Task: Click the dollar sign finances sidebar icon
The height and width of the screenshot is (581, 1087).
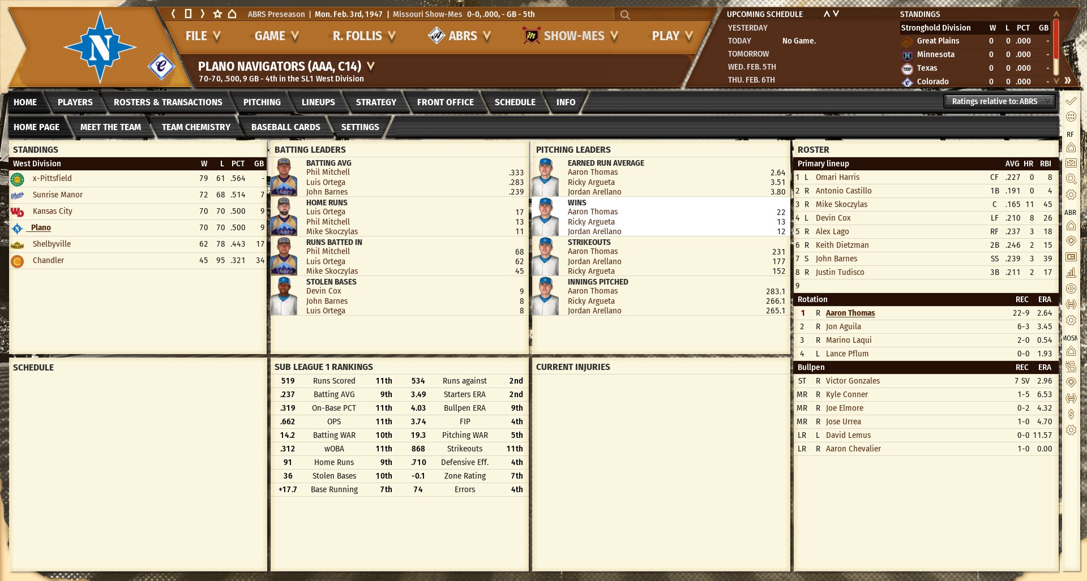Action: click(x=1071, y=414)
